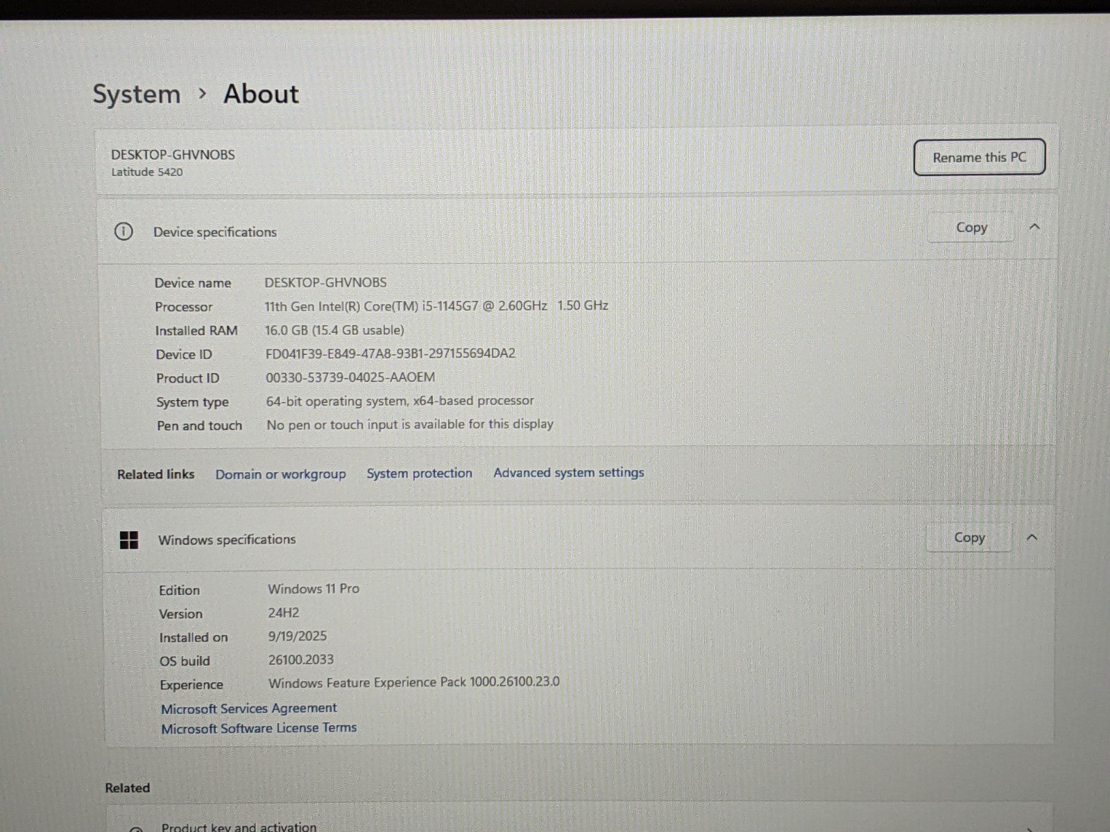Image resolution: width=1110 pixels, height=832 pixels.
Task: Copy the Windows specifications
Action: click(968, 537)
